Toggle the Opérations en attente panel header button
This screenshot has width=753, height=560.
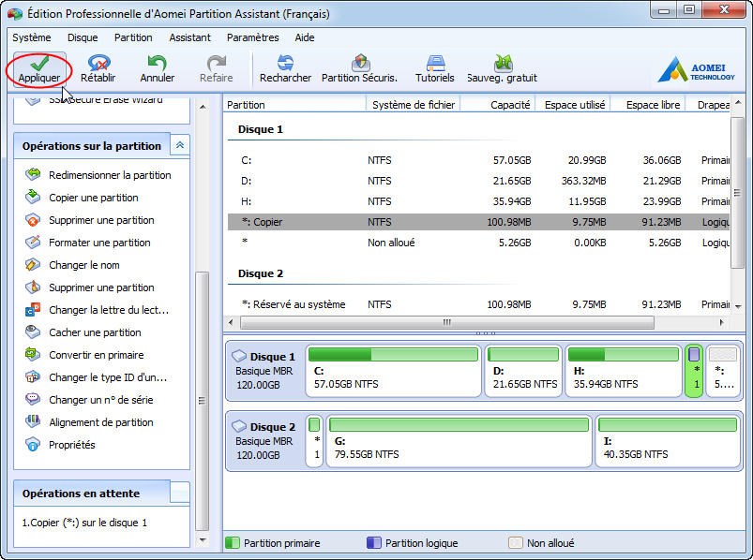click(x=180, y=493)
